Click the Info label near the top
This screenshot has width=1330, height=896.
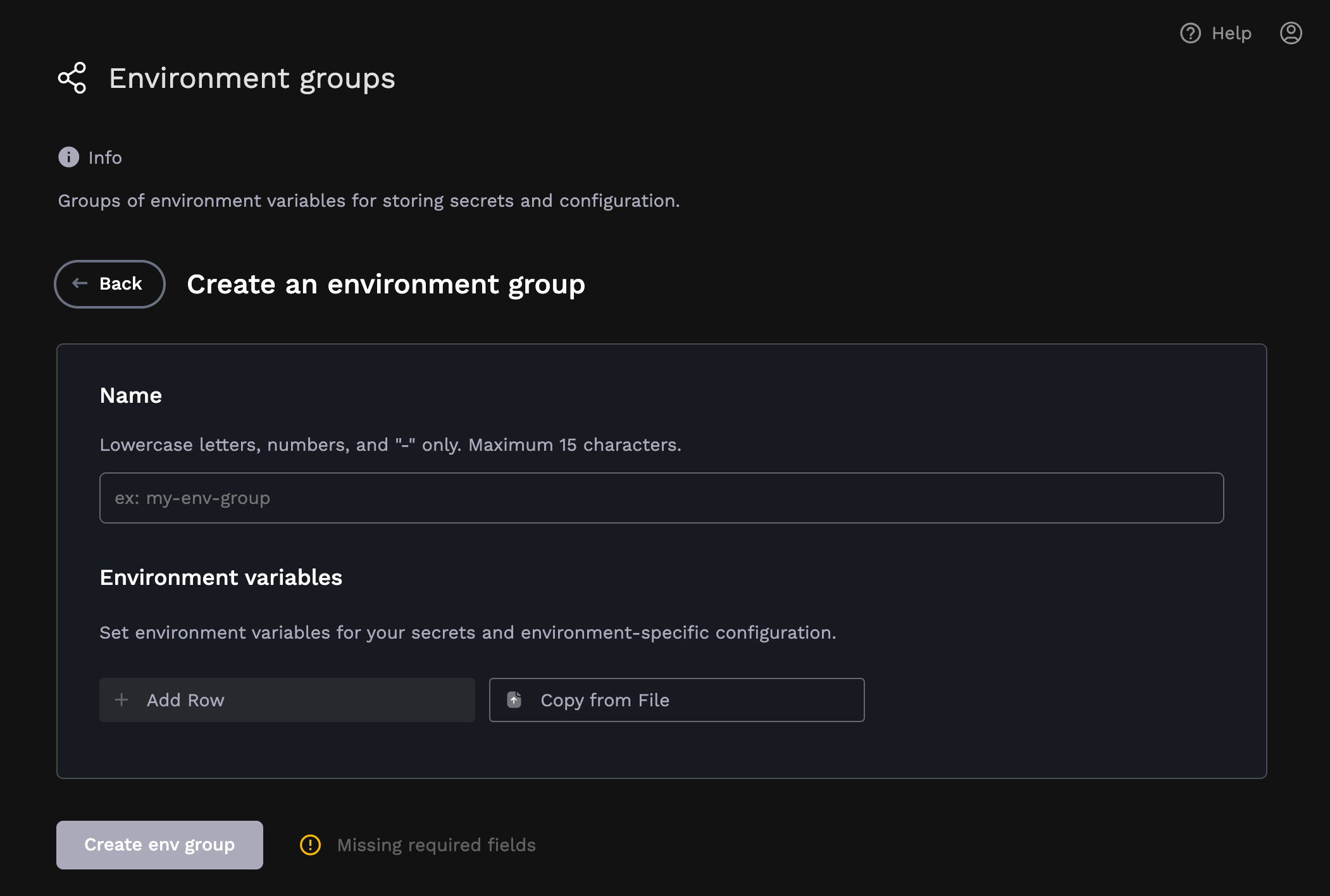[104, 157]
